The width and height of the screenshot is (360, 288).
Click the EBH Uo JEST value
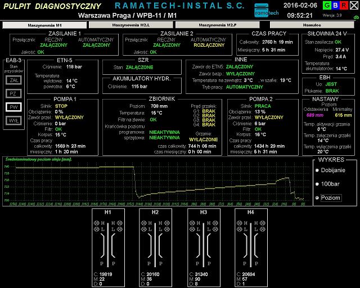pyautogui.click(x=331, y=84)
